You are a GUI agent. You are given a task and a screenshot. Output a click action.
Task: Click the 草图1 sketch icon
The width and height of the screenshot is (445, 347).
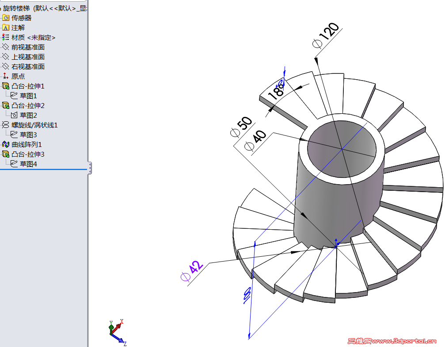pyautogui.click(x=14, y=96)
